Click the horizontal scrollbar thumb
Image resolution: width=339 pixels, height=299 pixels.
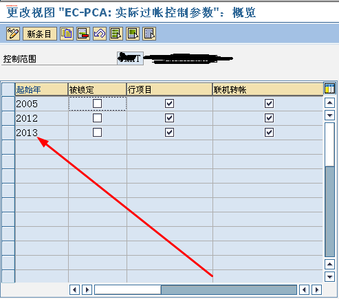(128, 290)
